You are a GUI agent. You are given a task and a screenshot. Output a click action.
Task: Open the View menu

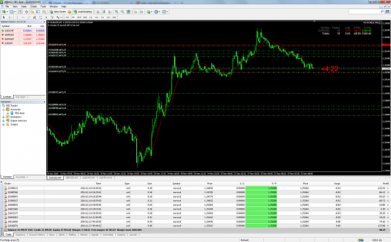point(15,6)
